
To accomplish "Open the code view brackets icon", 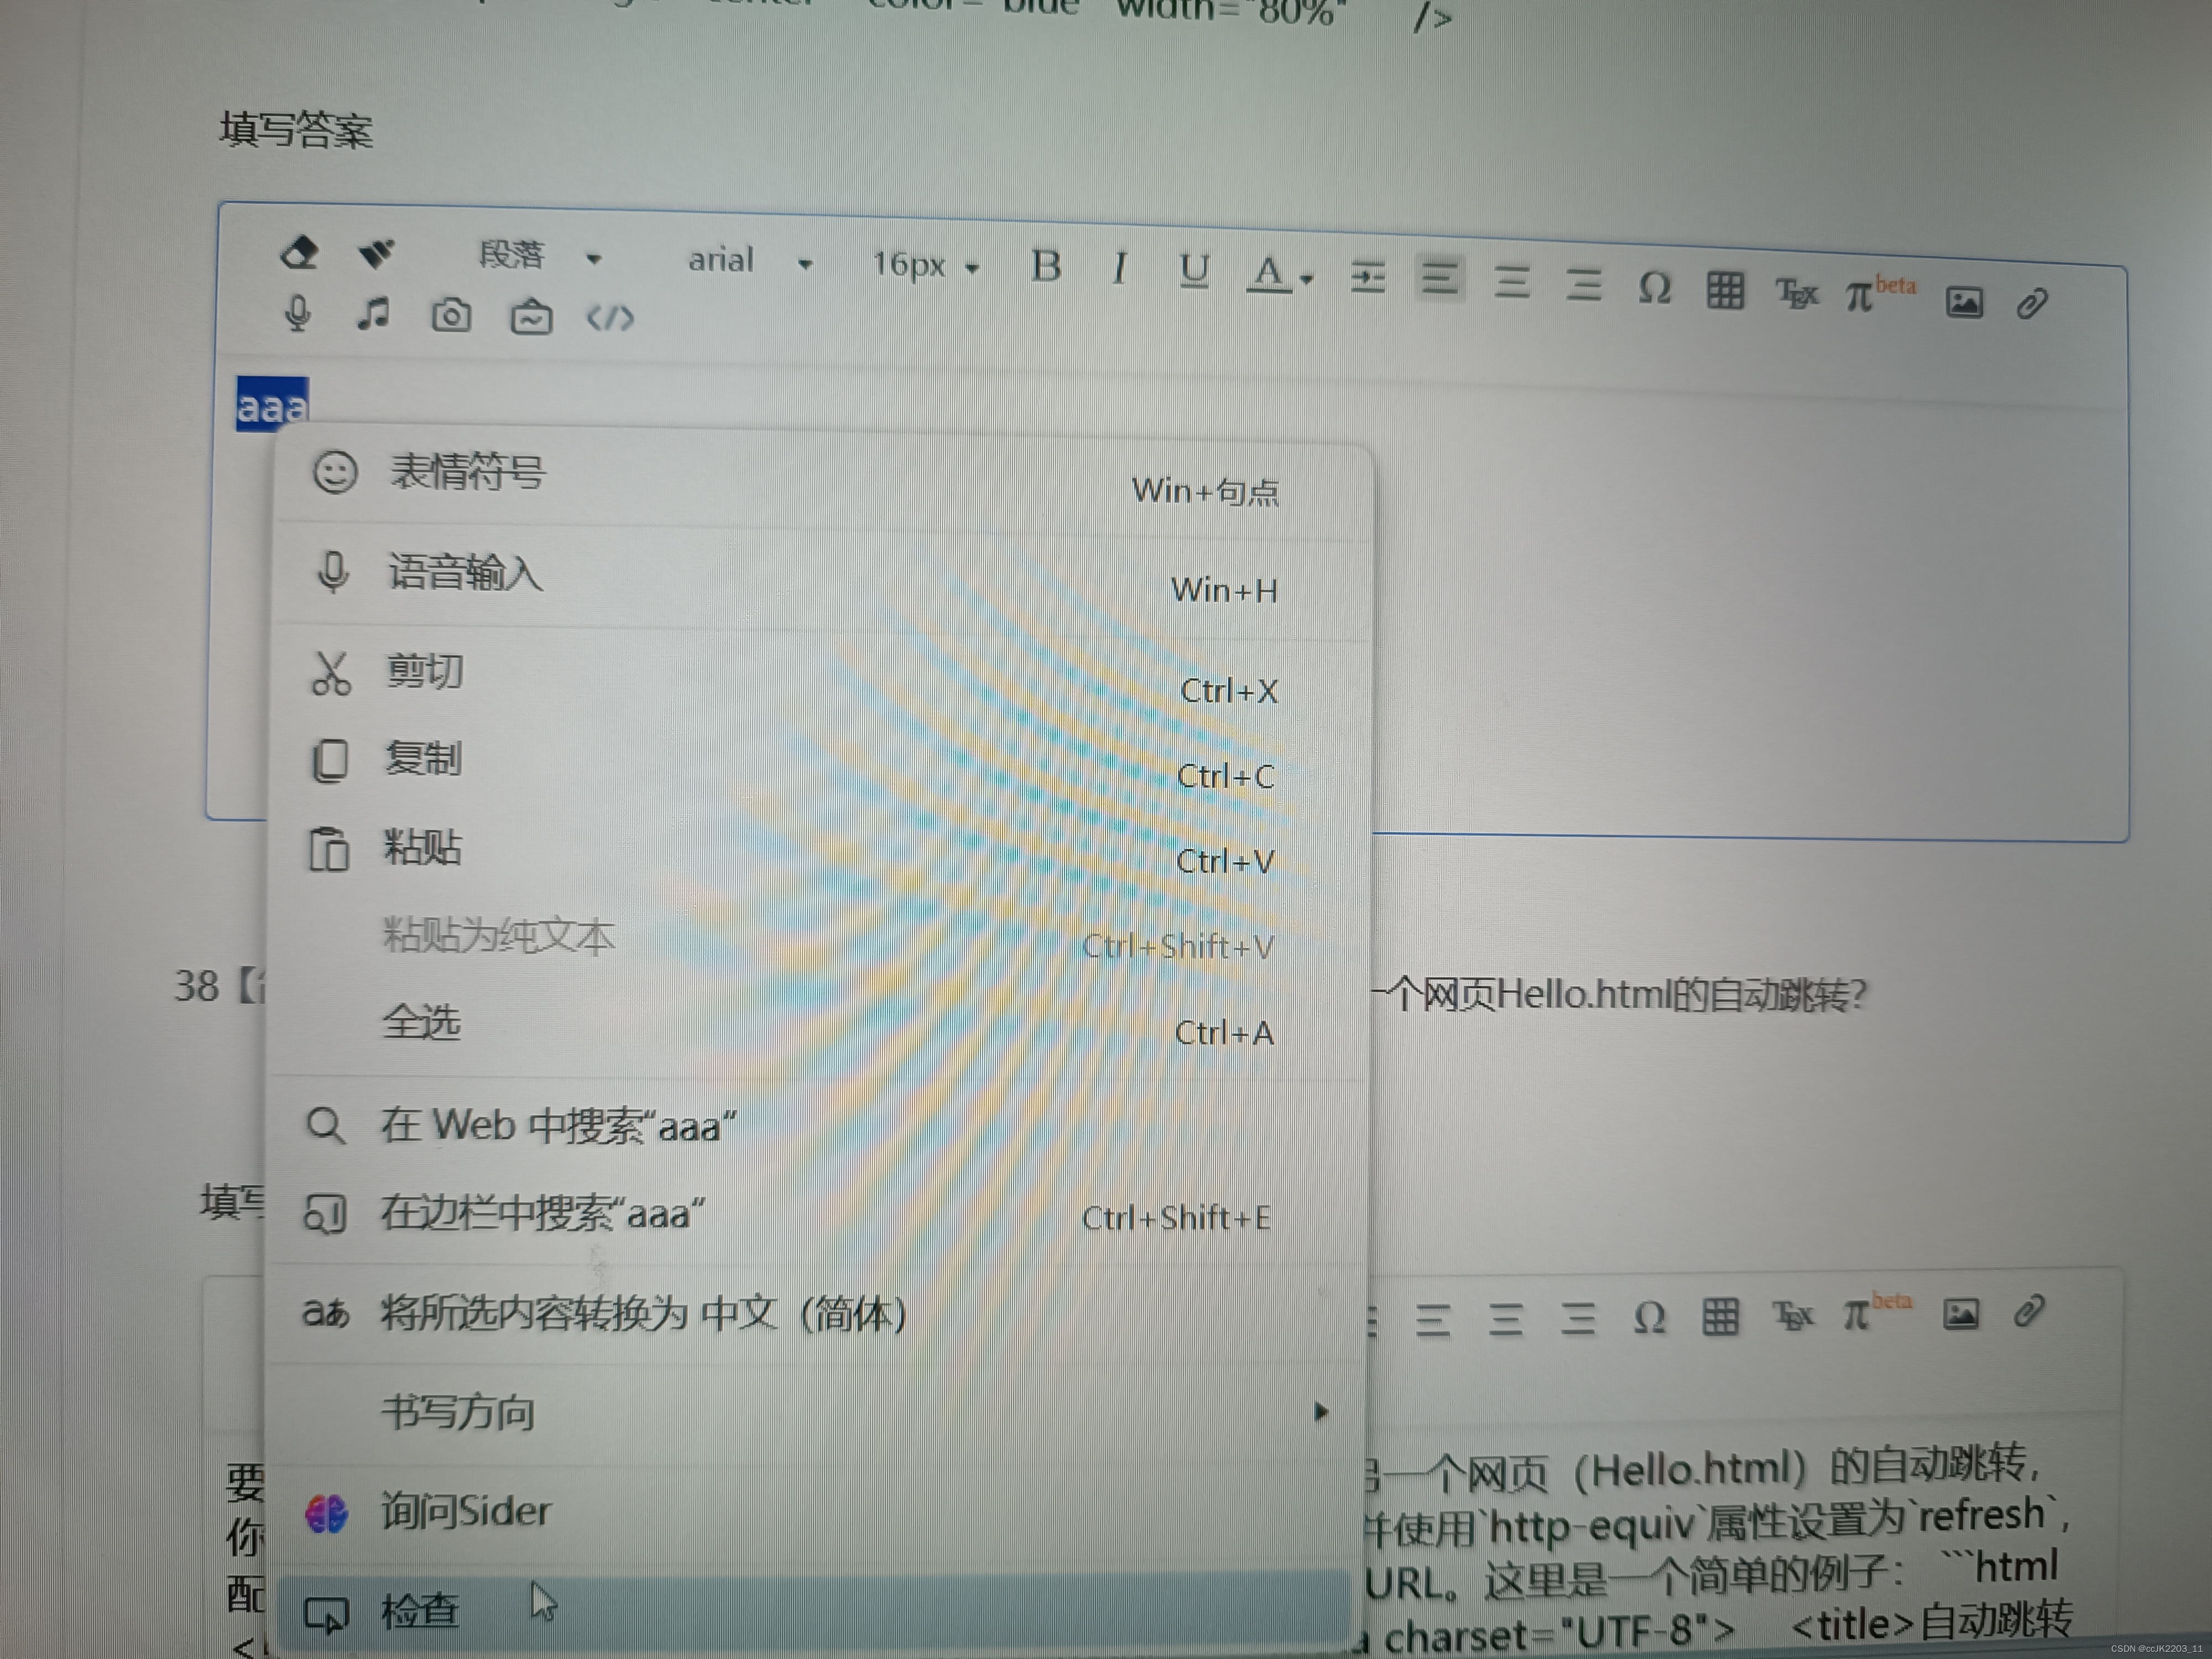I will (x=610, y=319).
